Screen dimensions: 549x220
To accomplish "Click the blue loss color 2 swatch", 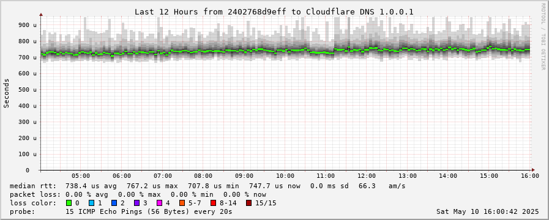I will (114, 203).
